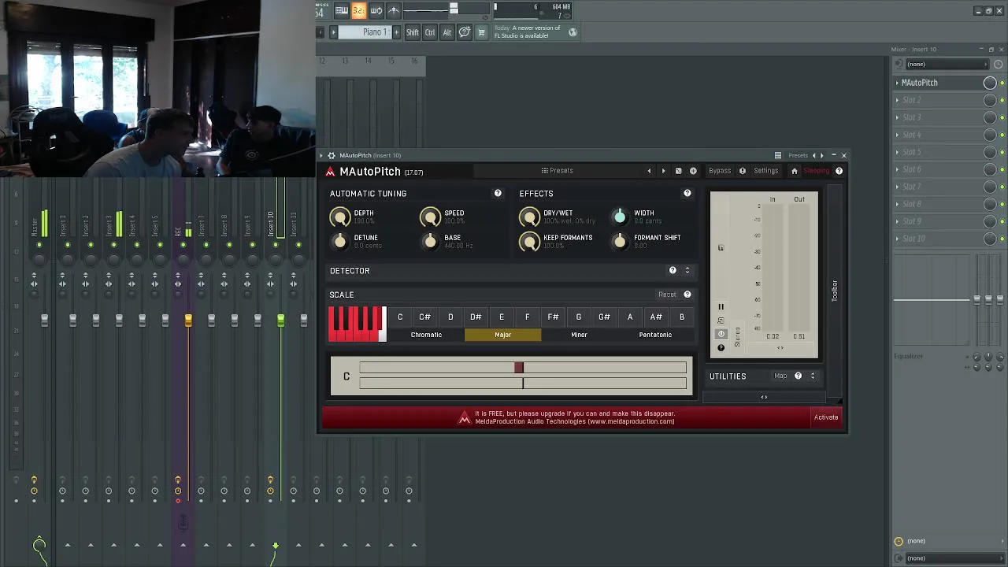This screenshot has width=1008, height=567.
Task: Open mixer output (none) dropdown at bottom
Action: (953, 558)
